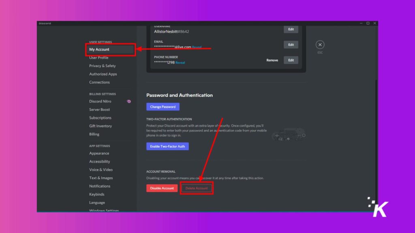The image size is (415, 233).
Task: Click Edit next to email
Action: pyautogui.click(x=291, y=45)
